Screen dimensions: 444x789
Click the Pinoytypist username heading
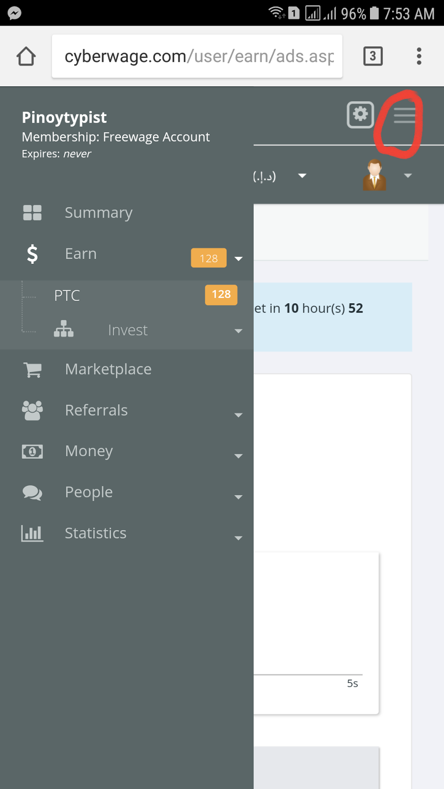click(x=64, y=117)
